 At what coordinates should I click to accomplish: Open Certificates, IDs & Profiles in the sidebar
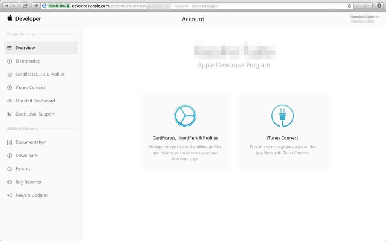pyautogui.click(x=40, y=75)
